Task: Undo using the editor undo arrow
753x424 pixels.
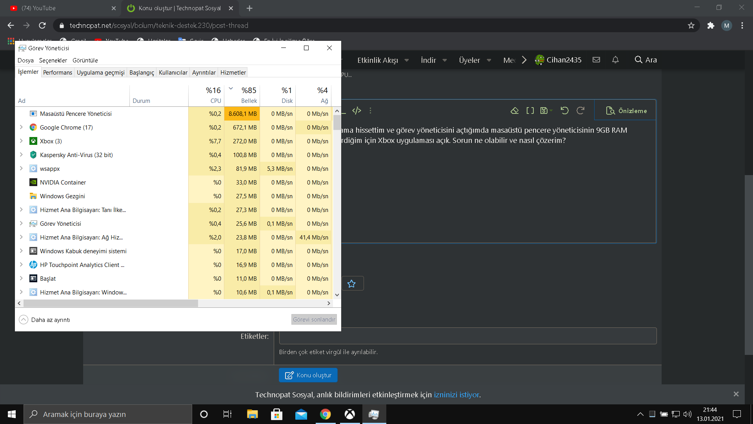Action: click(564, 111)
